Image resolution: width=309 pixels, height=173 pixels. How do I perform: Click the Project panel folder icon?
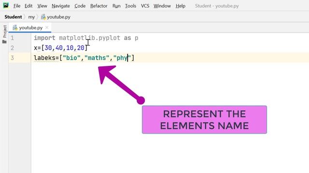click(4, 42)
